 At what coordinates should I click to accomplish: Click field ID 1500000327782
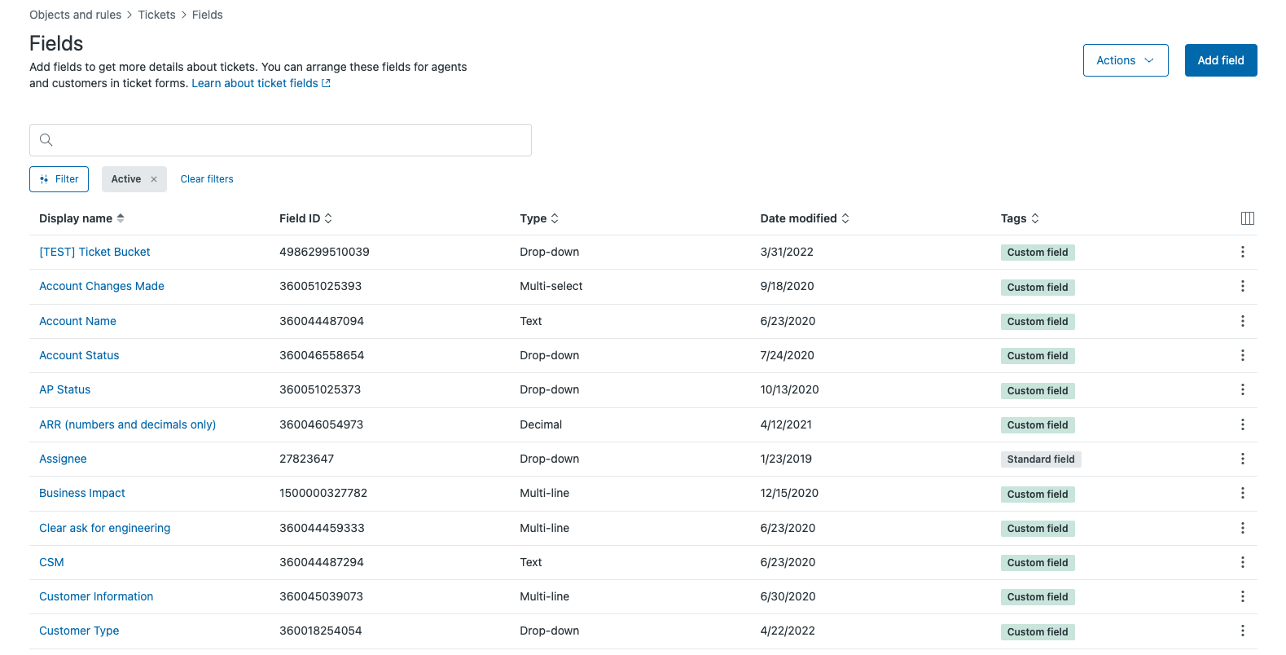(323, 493)
